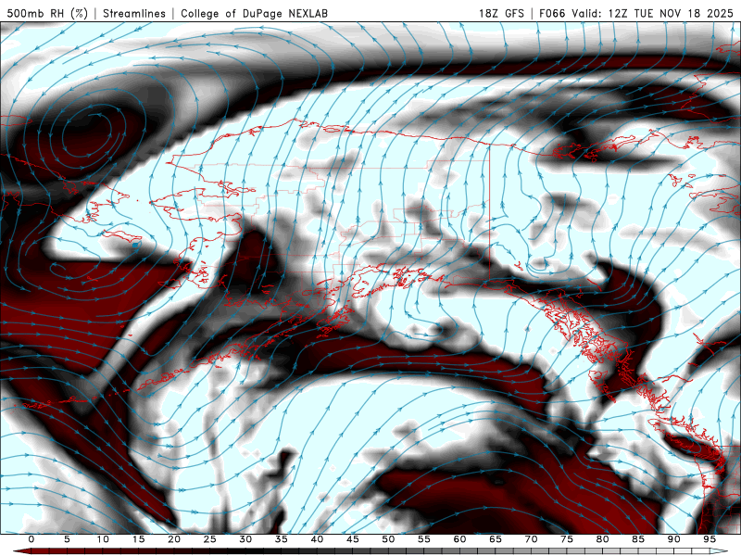
Task: Click the "85" label on the color scale
Action: coord(638,539)
